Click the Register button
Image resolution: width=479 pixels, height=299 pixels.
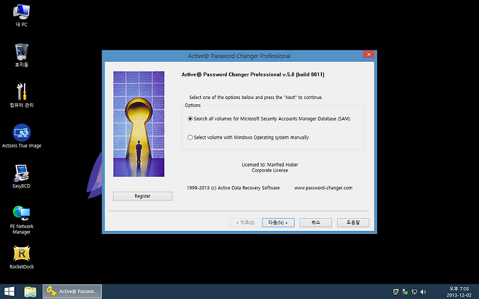point(142,196)
